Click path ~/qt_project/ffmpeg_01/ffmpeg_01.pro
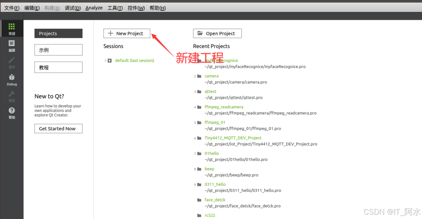422x219 pixels. pyautogui.click(x=243, y=129)
